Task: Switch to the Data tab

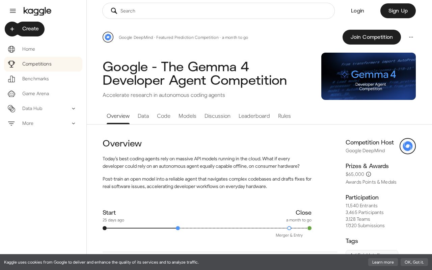Action: pyautogui.click(x=143, y=116)
